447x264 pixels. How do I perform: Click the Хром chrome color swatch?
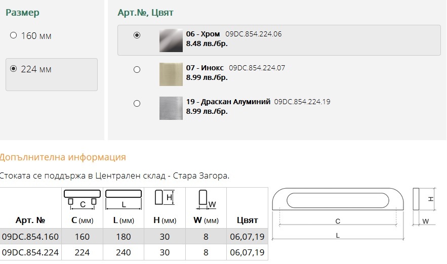click(171, 40)
